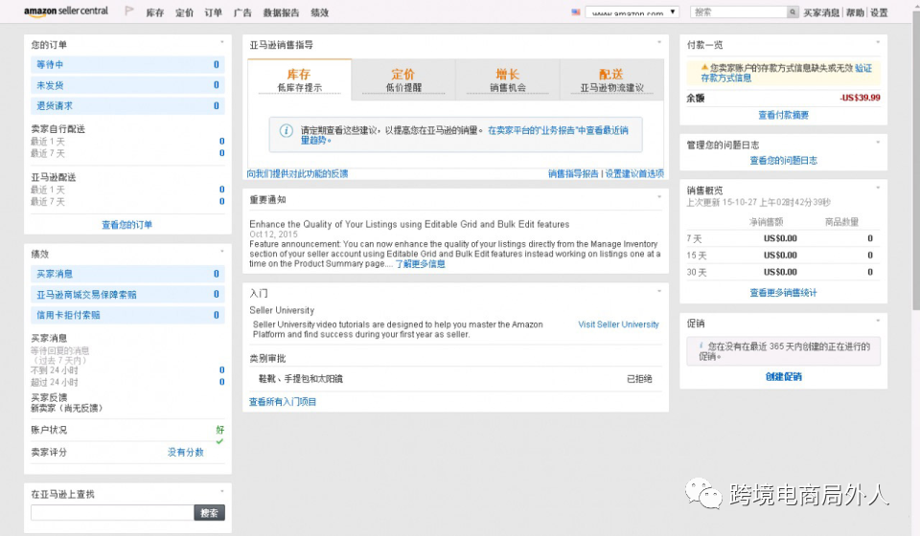The height and width of the screenshot is (536, 920).
Task: Click the flag icon beside the logo
Action: pos(129,11)
